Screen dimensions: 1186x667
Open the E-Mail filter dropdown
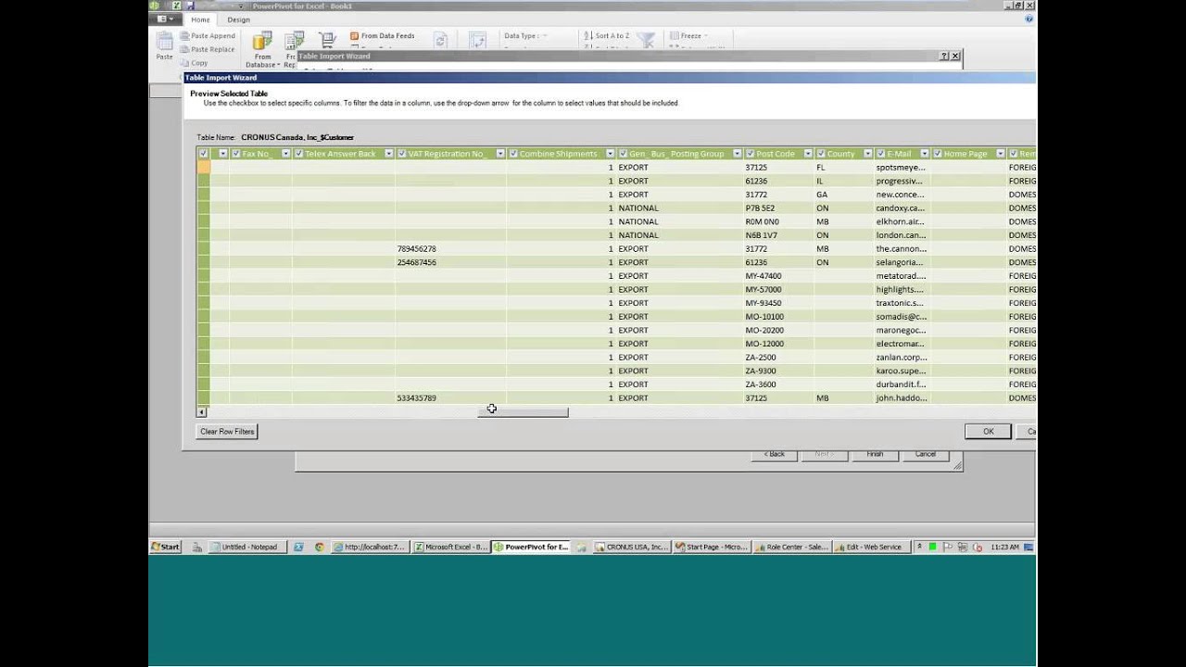tap(924, 154)
